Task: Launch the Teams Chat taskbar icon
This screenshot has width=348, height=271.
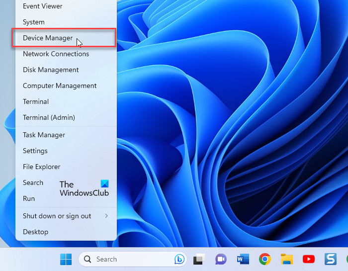Action: 221,259
